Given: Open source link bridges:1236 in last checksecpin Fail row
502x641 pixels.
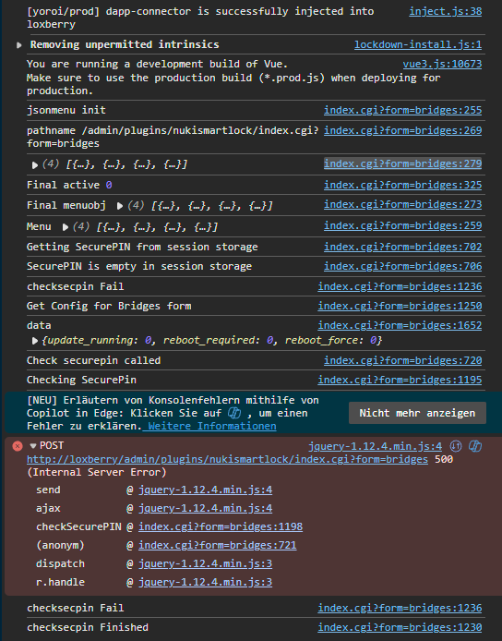Looking at the screenshot, I should point(400,609).
